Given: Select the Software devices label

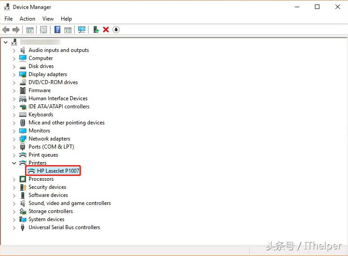Looking at the screenshot, I should tap(48, 195).
